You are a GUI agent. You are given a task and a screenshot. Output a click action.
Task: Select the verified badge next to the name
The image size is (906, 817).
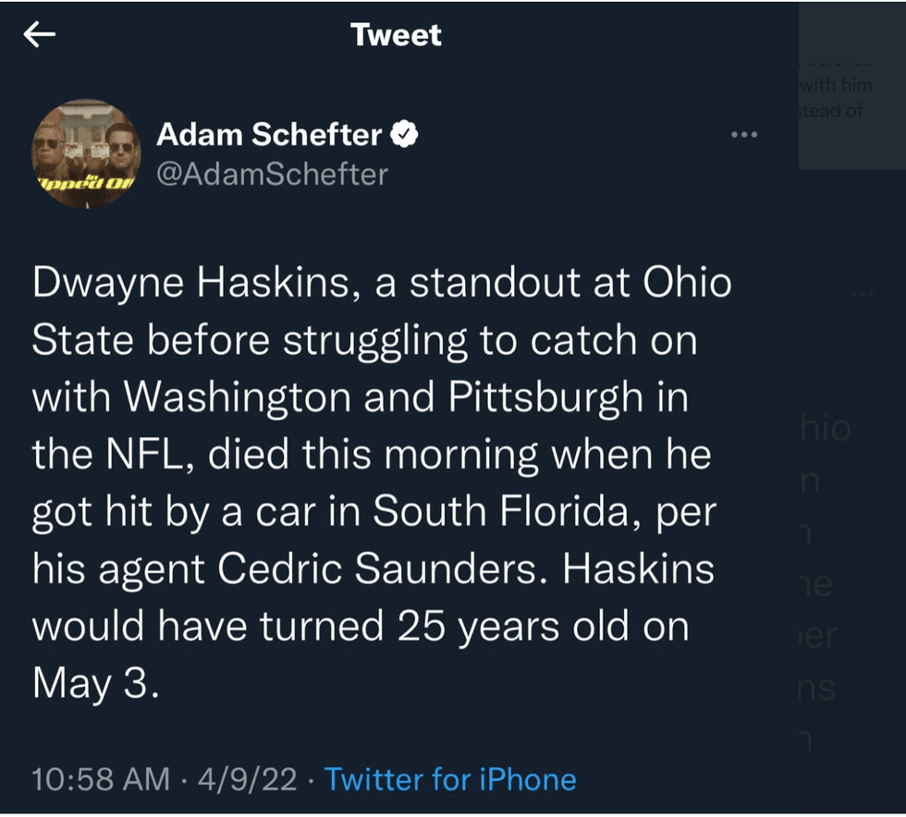click(x=403, y=133)
